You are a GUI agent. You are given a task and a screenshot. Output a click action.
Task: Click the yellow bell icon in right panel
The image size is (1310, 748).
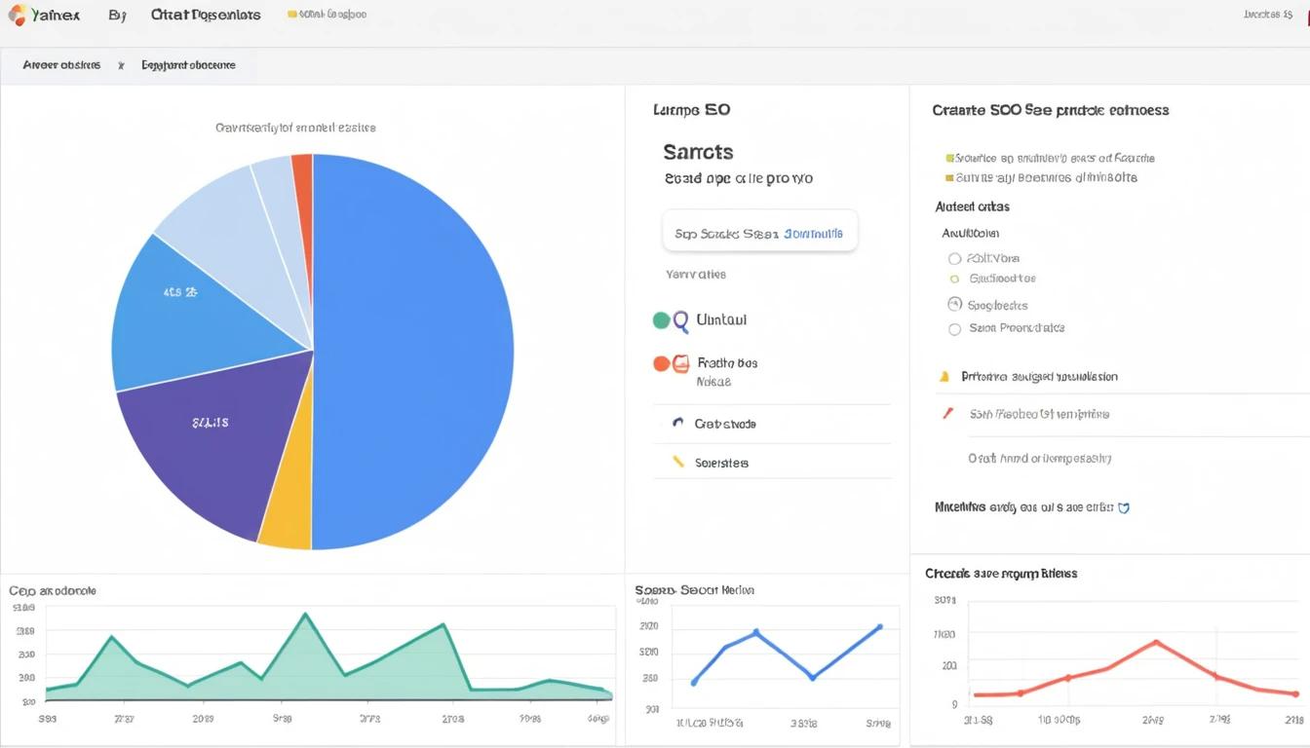944,376
